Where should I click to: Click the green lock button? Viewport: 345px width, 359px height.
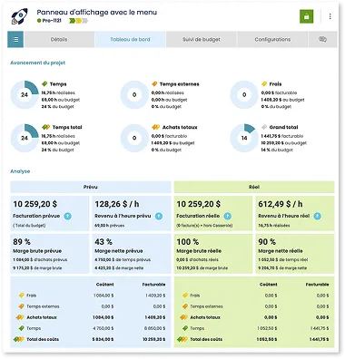306,16
